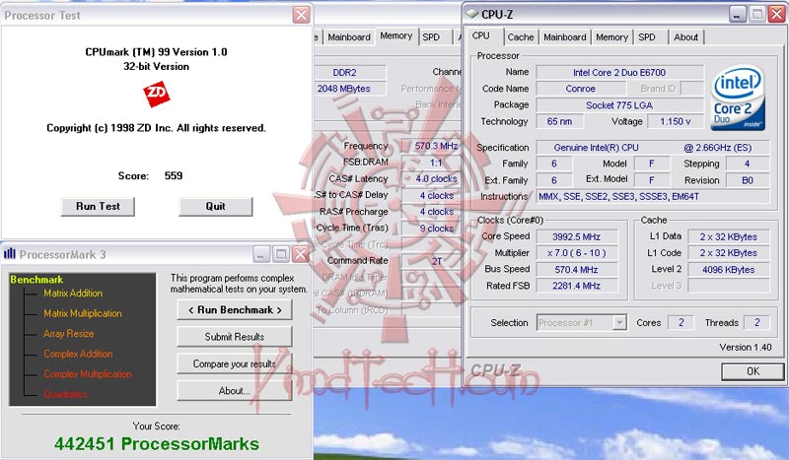Click the Cores count value
This screenshot has width=789, height=460.
(x=681, y=323)
